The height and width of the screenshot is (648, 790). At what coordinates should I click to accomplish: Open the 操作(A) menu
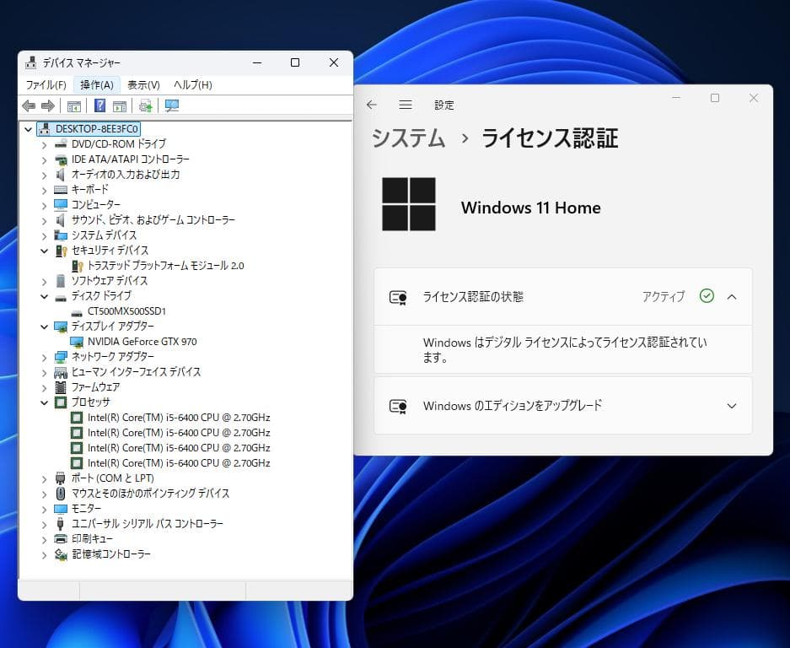97,84
